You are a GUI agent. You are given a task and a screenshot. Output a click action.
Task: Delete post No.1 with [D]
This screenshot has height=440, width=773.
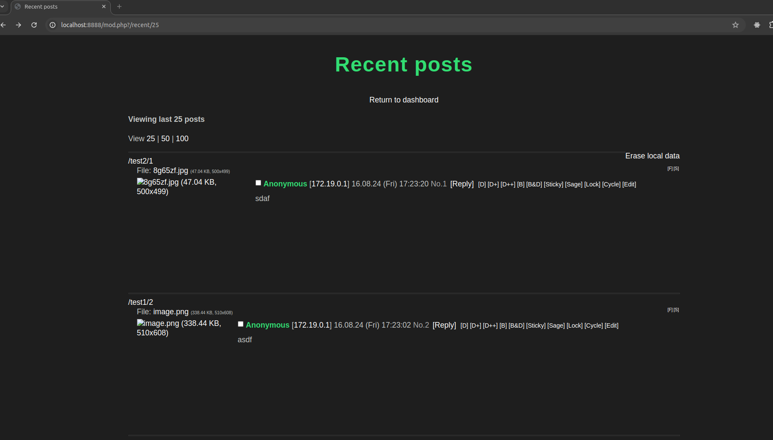coord(482,184)
